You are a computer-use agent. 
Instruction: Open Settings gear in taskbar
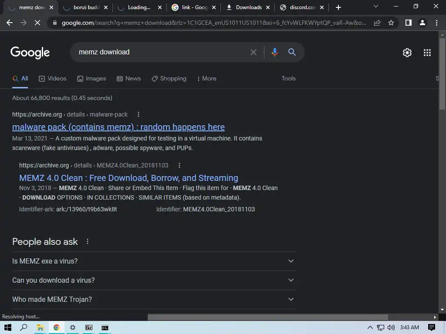point(73,328)
